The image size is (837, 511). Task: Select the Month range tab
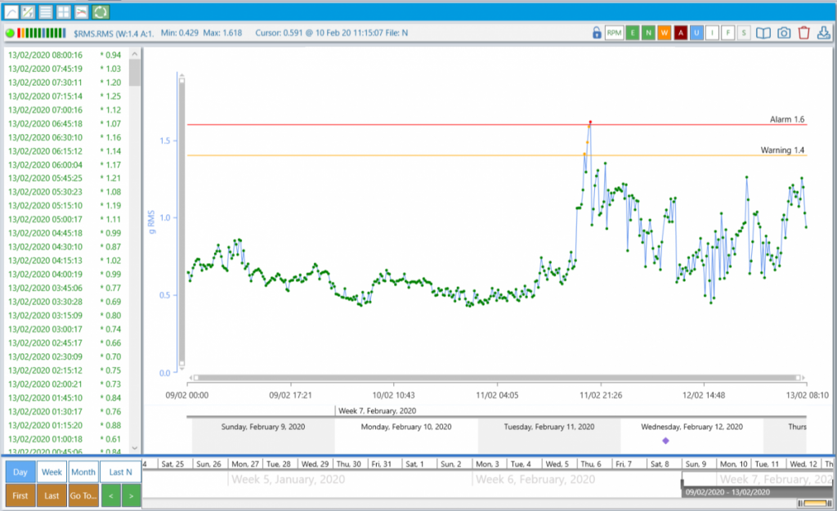(x=83, y=472)
